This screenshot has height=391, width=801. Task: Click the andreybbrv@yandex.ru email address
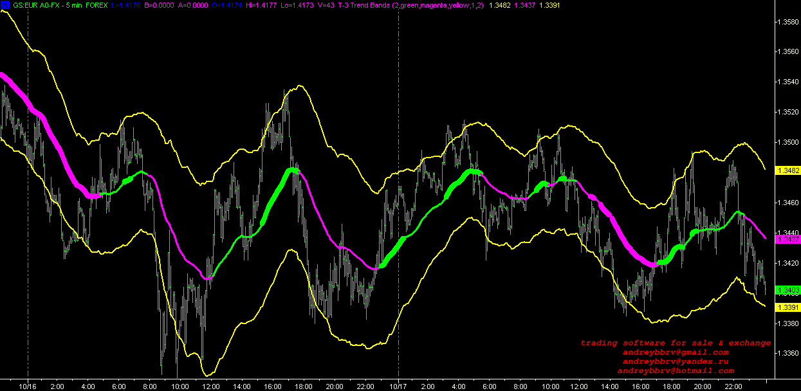point(676,361)
